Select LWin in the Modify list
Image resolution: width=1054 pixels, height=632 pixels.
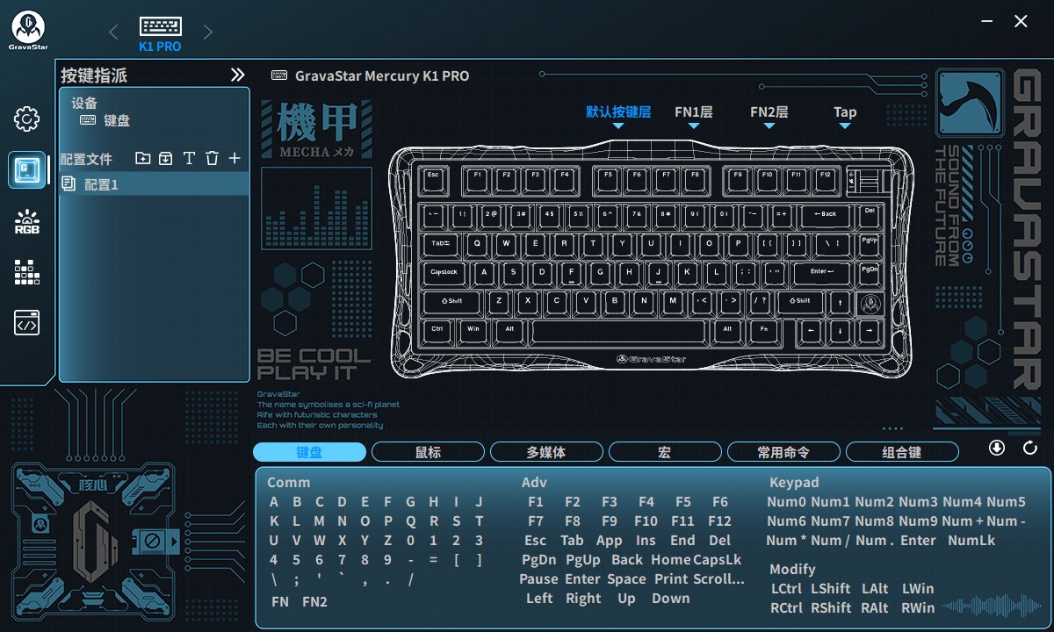(918, 589)
